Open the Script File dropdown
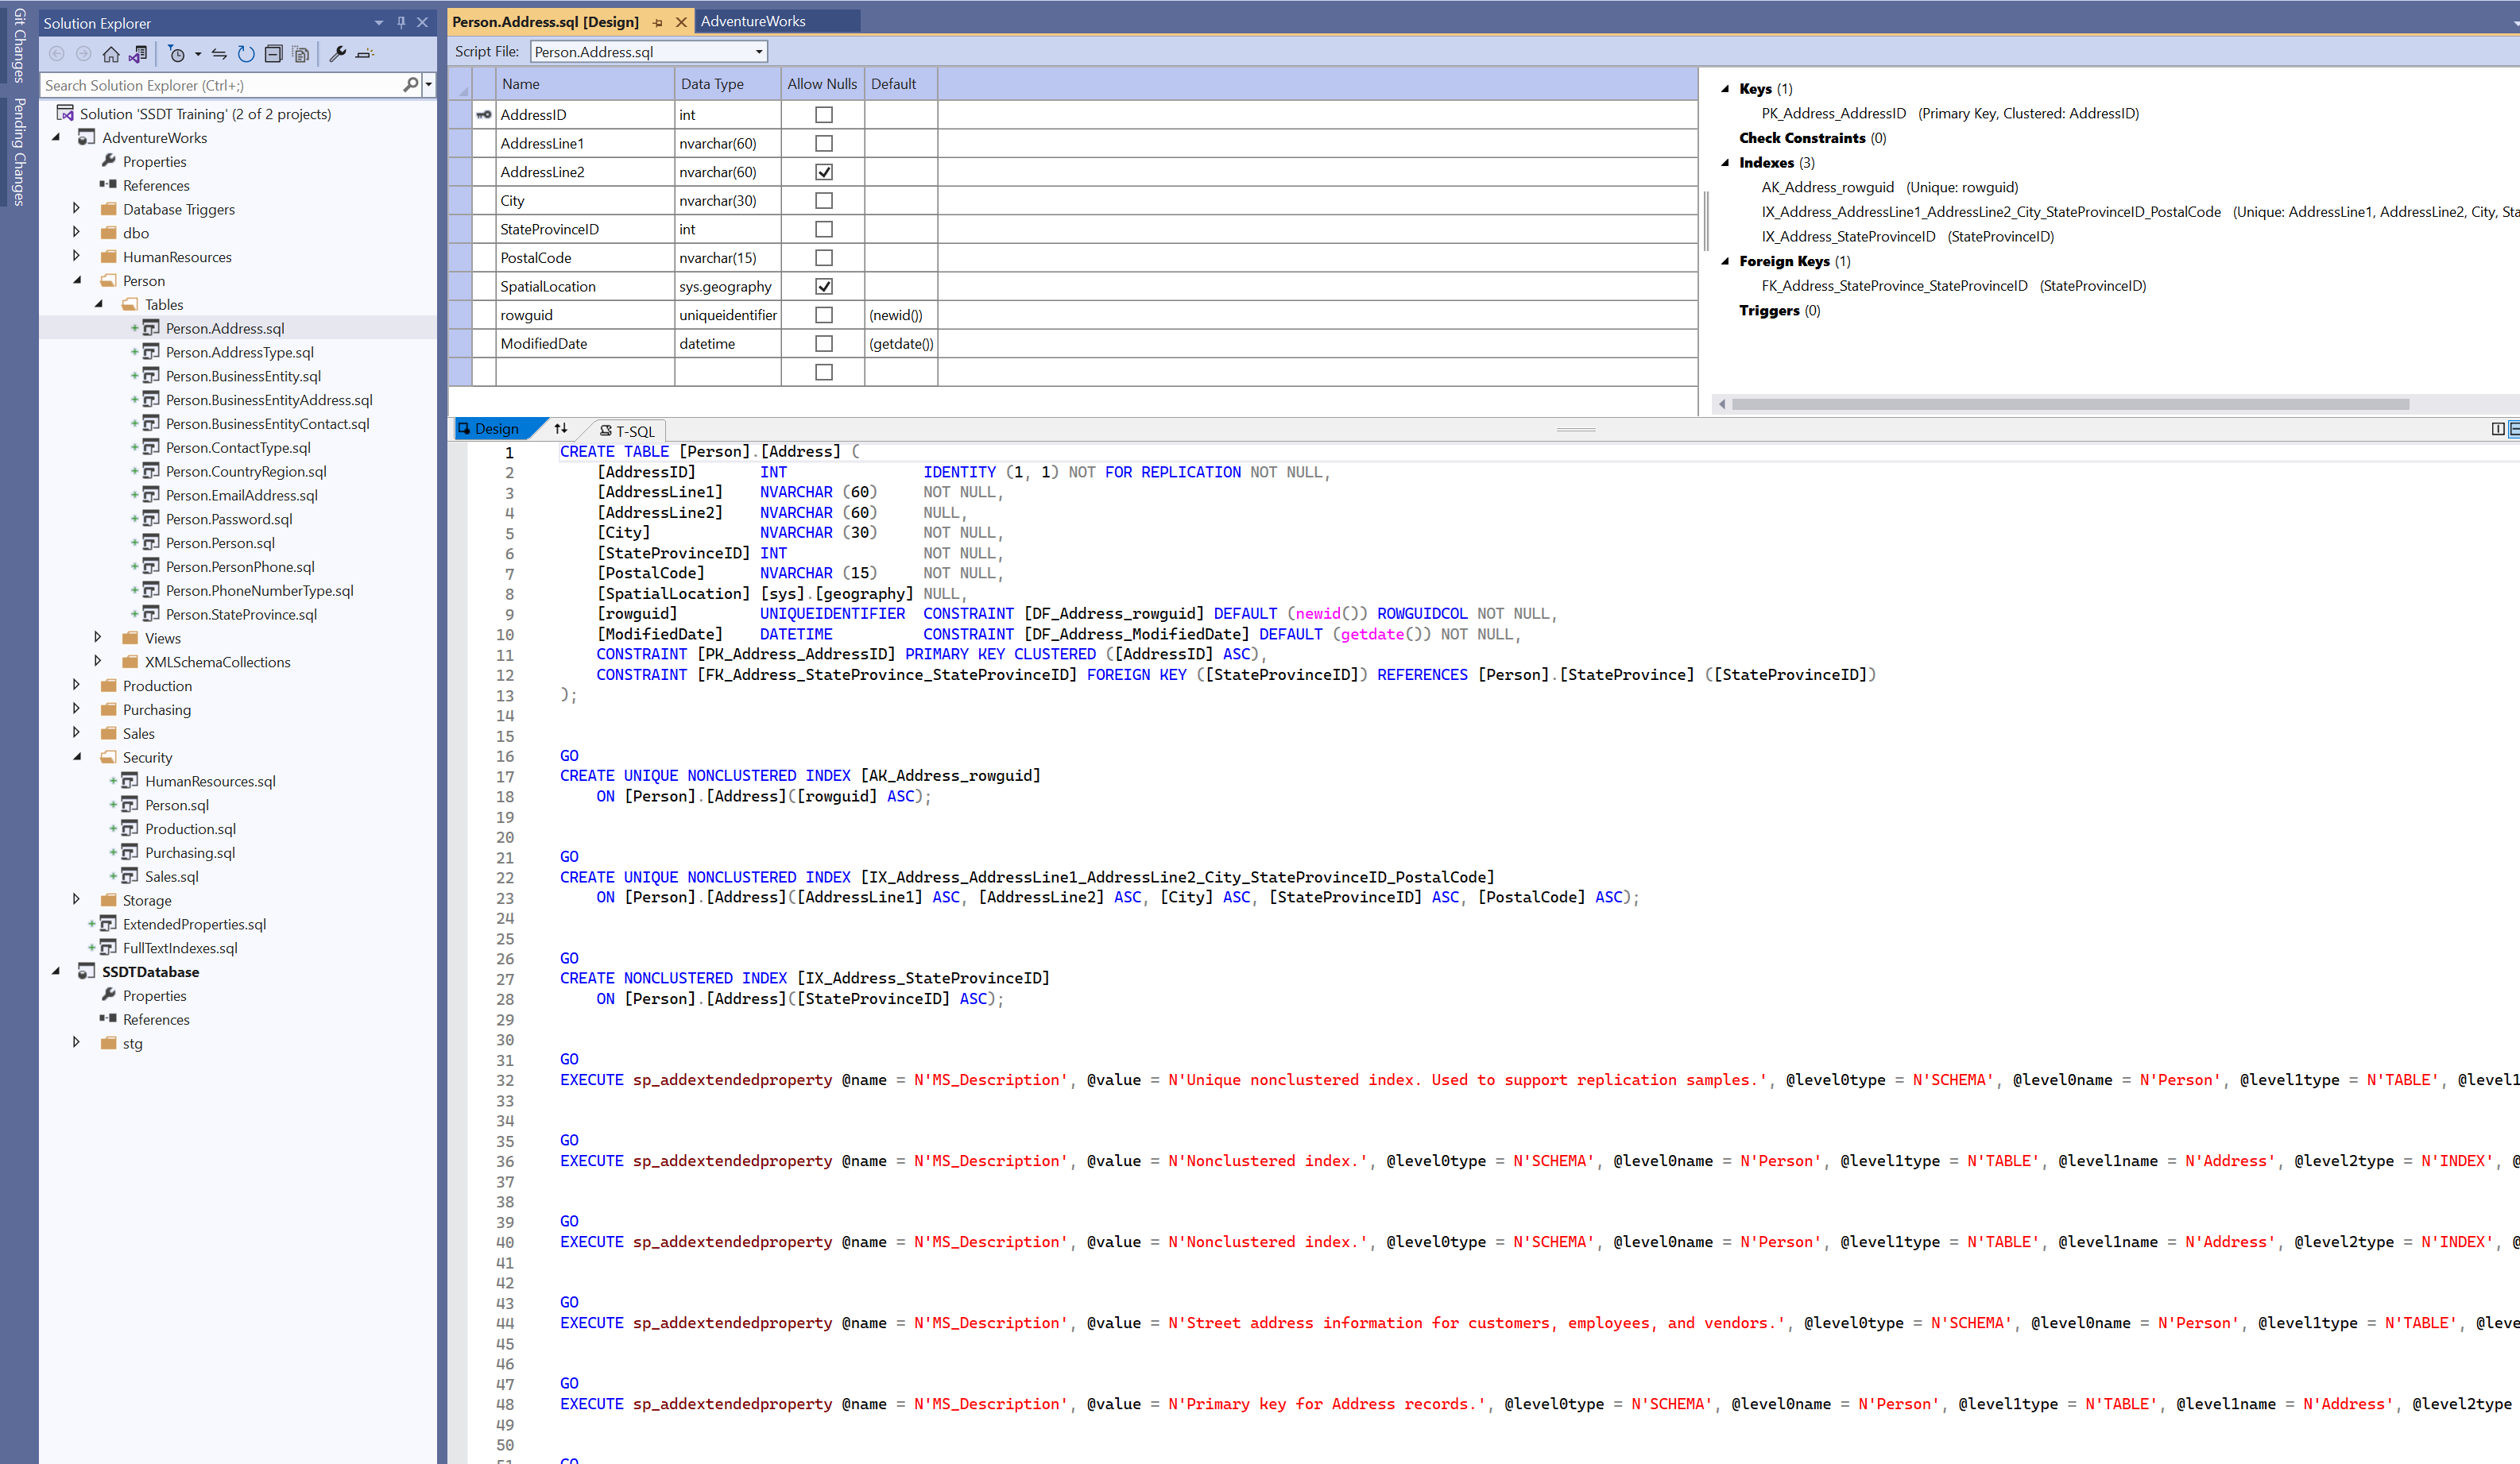 pos(759,52)
